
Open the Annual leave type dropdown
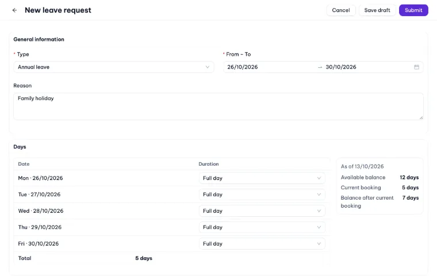(x=114, y=67)
